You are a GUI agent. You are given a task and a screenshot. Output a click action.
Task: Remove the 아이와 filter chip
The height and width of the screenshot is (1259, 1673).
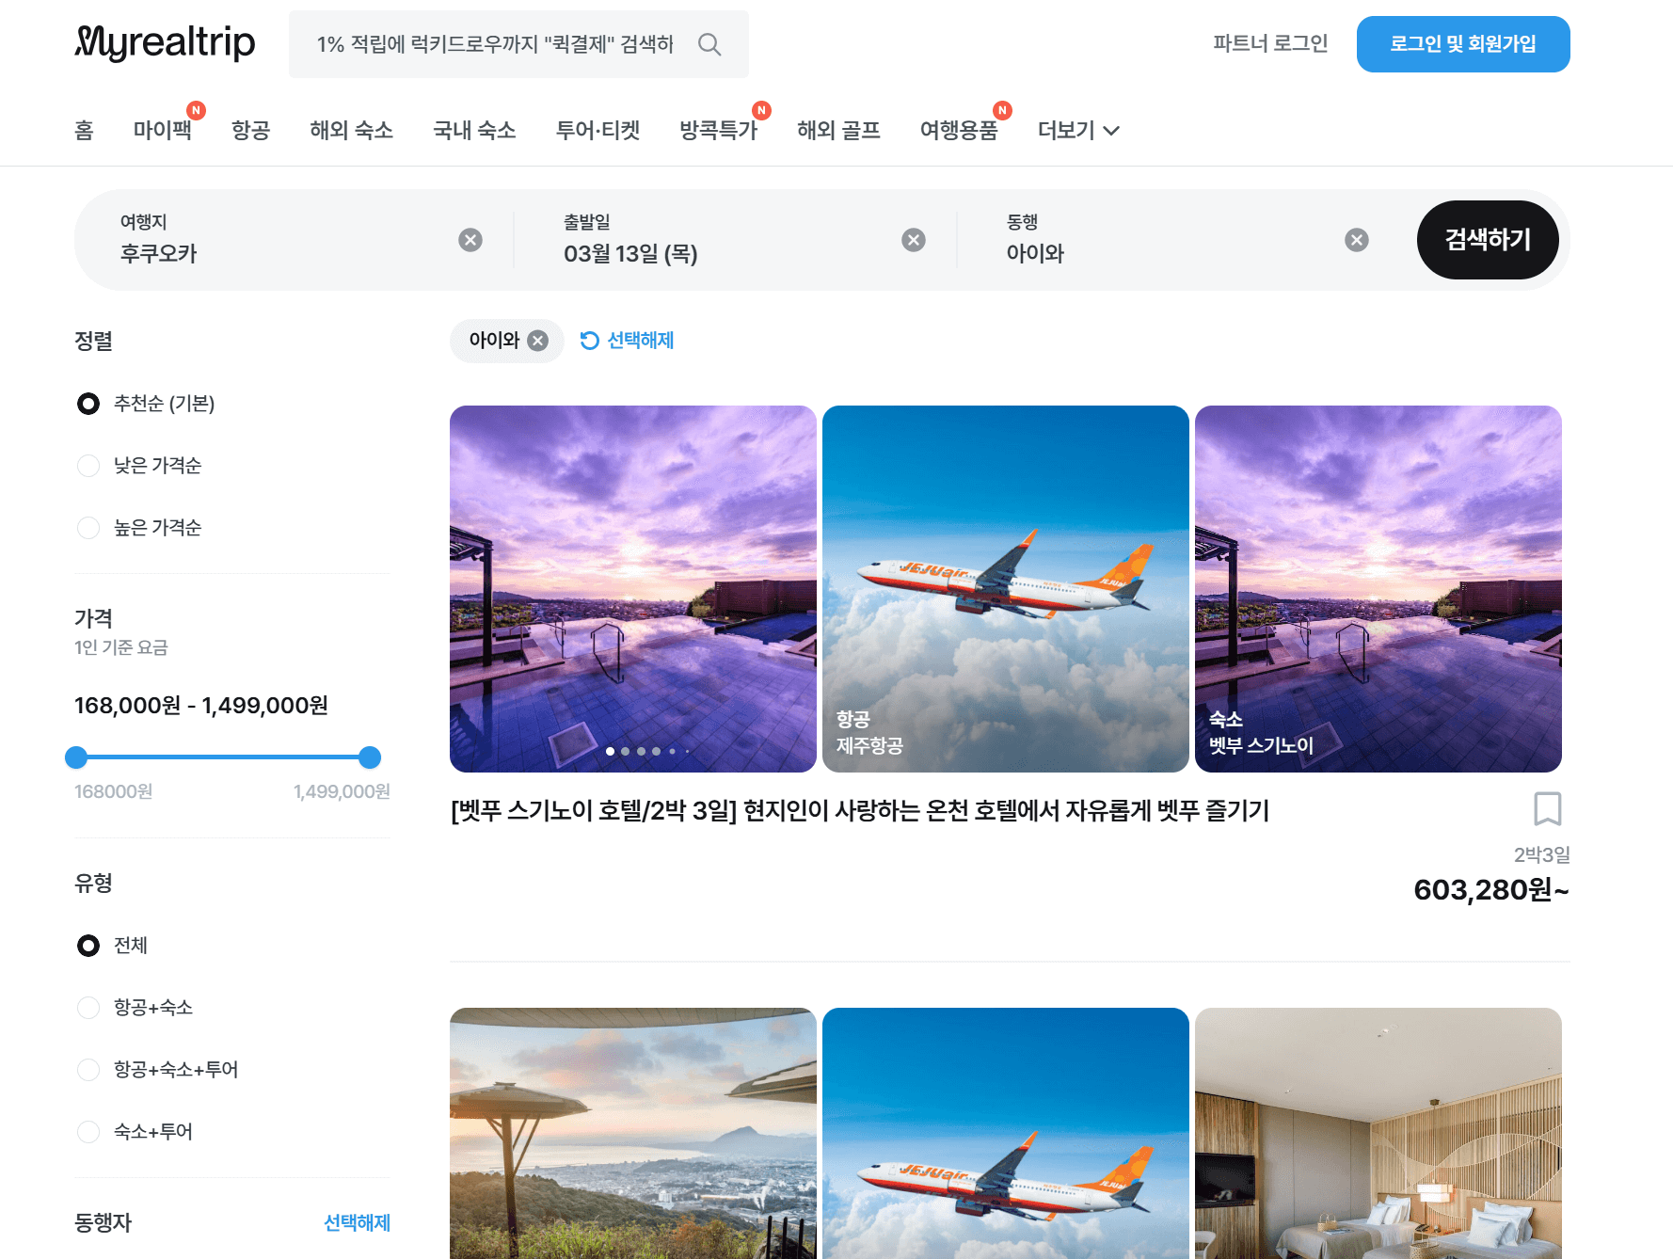click(x=537, y=341)
